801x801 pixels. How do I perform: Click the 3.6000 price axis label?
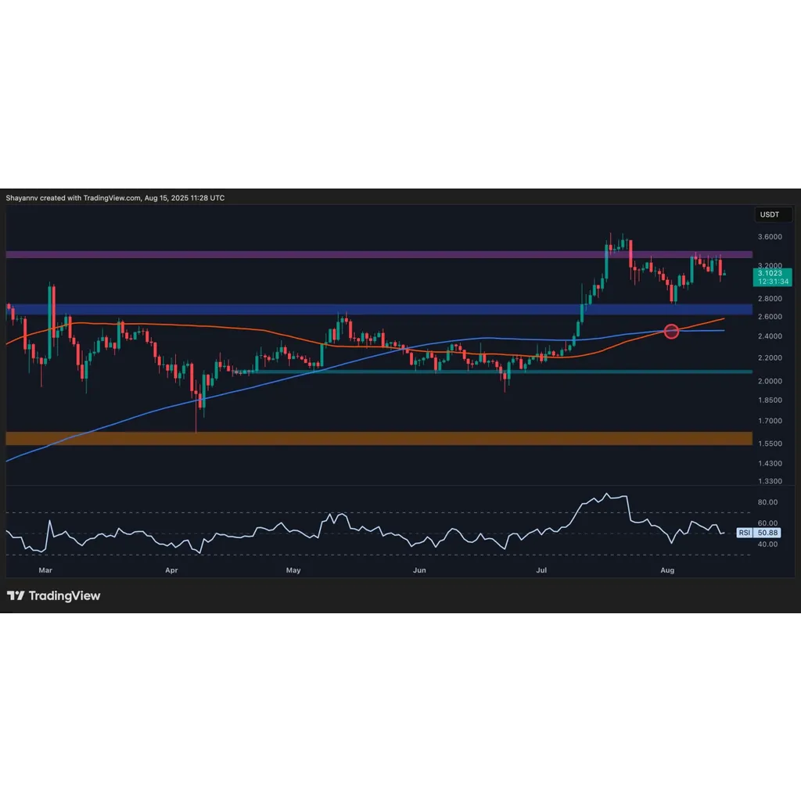point(770,237)
